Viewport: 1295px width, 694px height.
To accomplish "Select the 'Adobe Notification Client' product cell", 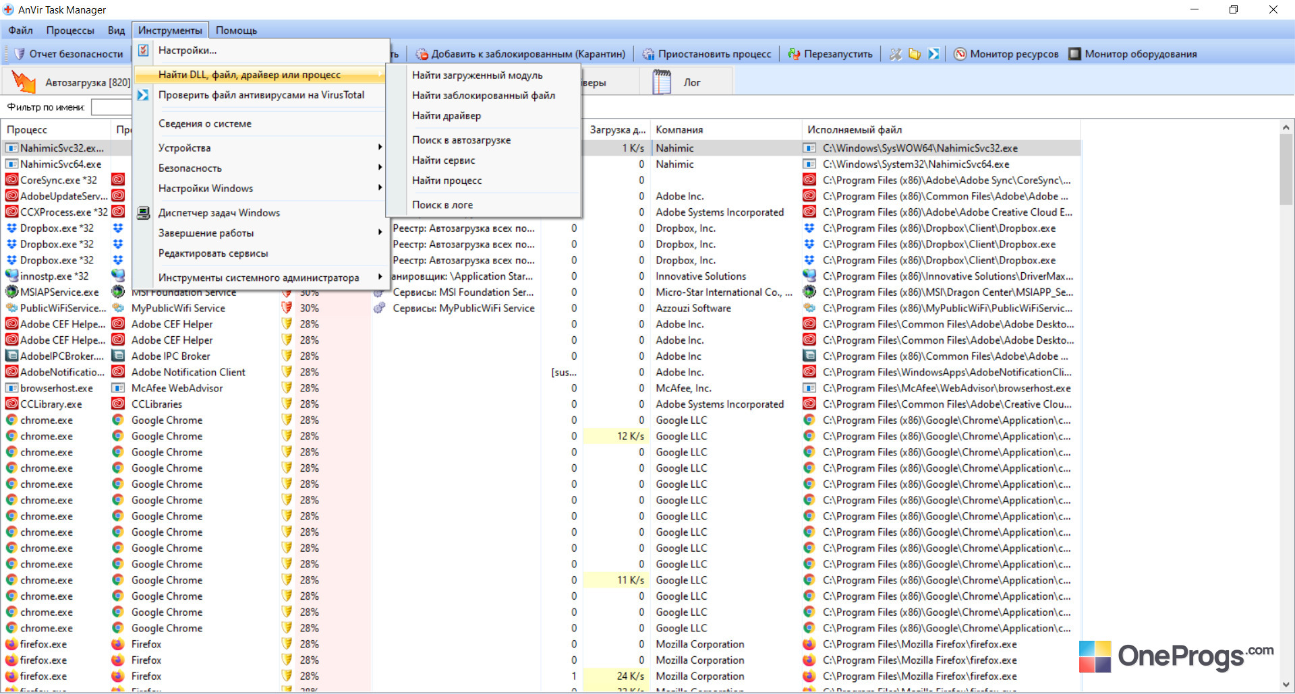I will pos(188,373).
